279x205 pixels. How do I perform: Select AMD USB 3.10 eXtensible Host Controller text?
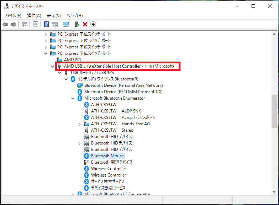(x=119, y=66)
